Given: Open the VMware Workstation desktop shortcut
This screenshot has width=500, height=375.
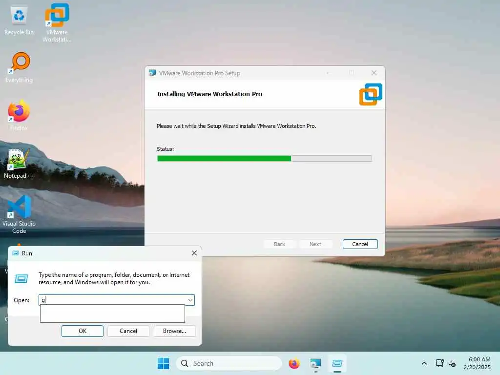Looking at the screenshot, I should pos(57,22).
